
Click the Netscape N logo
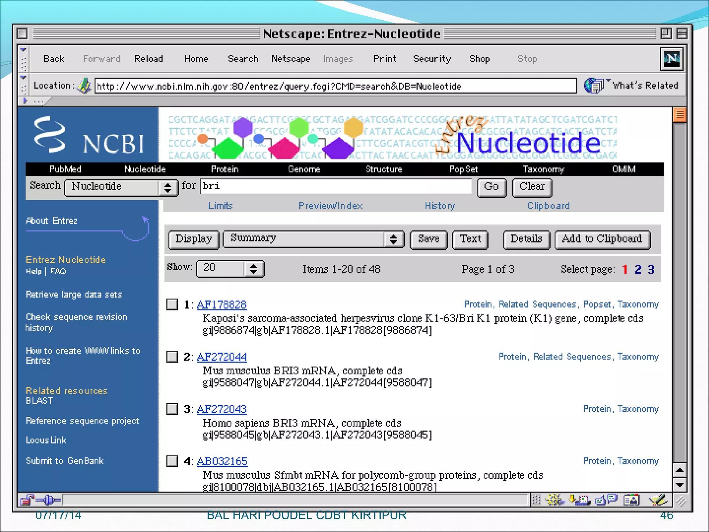671,59
